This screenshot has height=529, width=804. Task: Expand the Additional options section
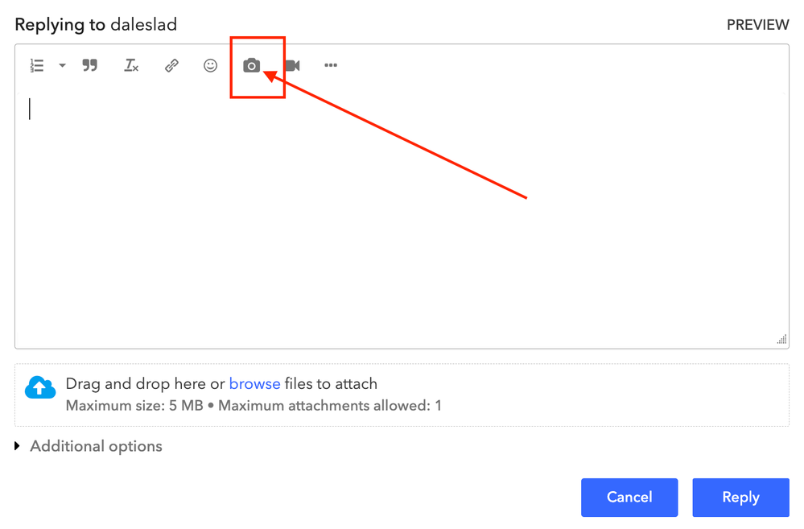pos(89,446)
